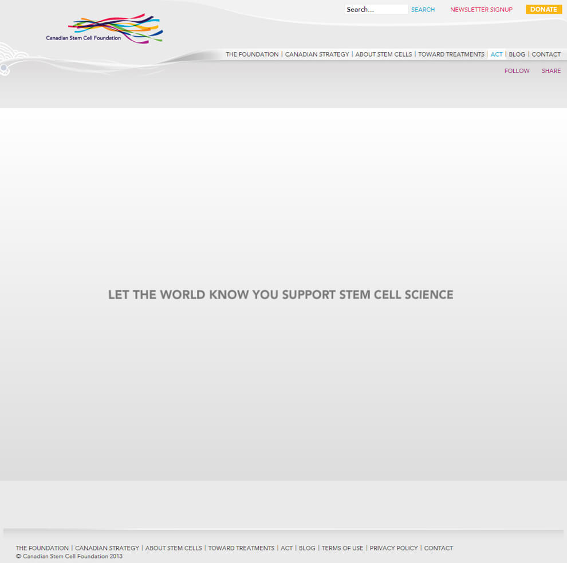The image size is (567, 563).
Task: Select the highlighted ACT top menu item
Action: tap(497, 54)
